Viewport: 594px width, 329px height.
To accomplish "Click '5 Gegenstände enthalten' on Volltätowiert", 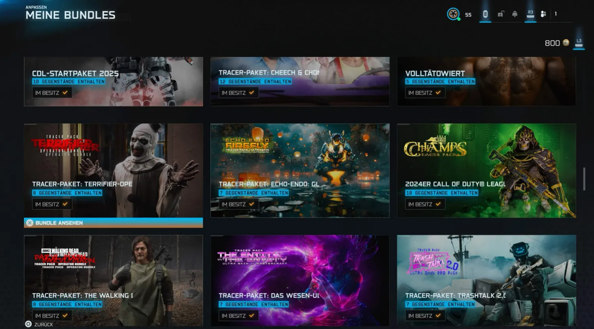I will pyautogui.click(x=440, y=82).
